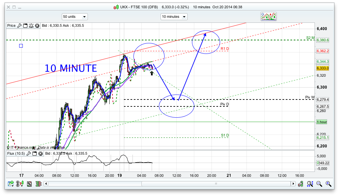Select the Price panel label
Viewport: 339px width, 196px height.
click(x=12, y=25)
